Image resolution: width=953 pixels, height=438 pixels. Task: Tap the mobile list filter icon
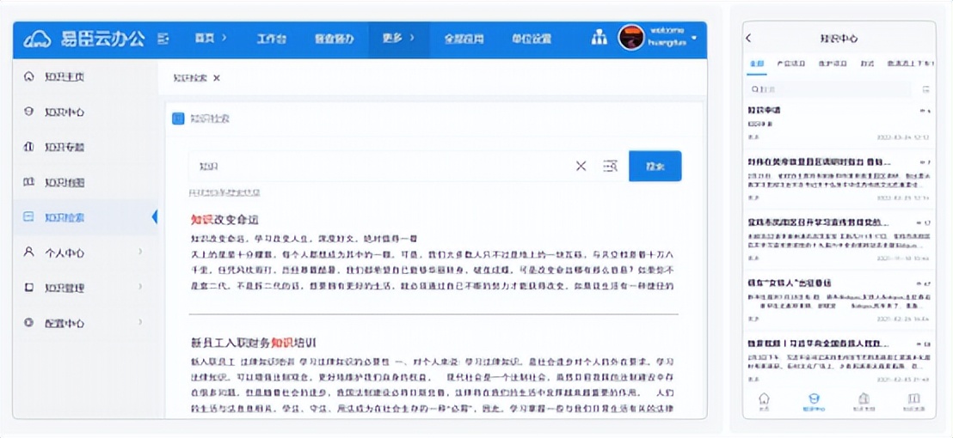pyautogui.click(x=925, y=89)
